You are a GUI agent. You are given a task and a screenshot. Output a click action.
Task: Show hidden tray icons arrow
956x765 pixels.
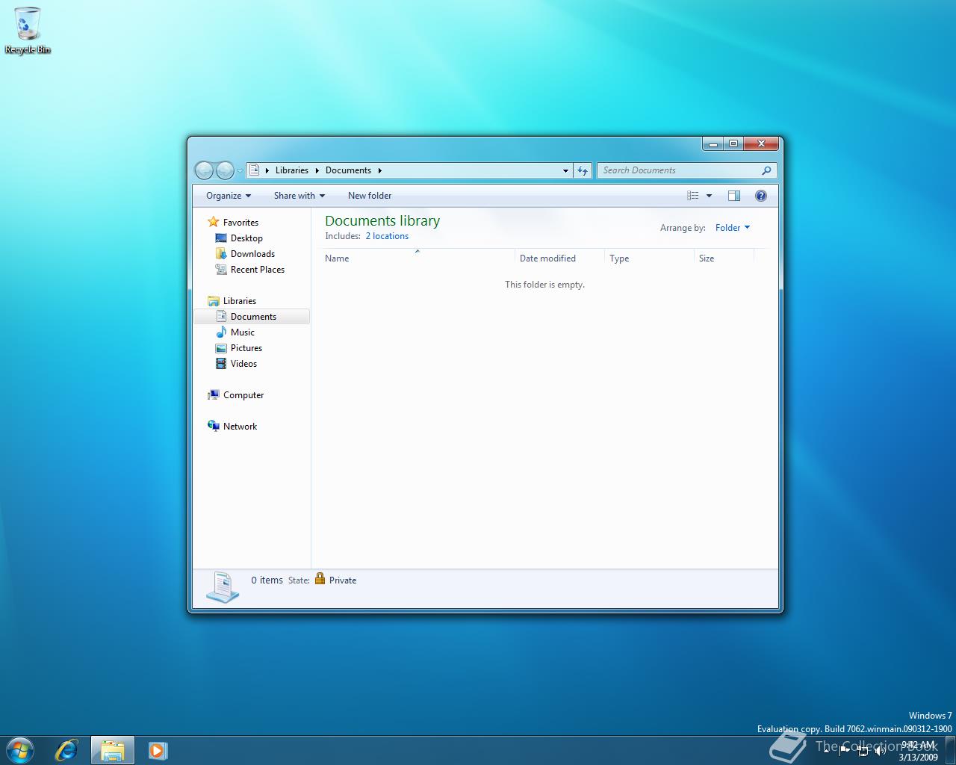coord(826,751)
